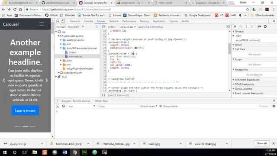Image resolution: width=277 pixels, height=156 pixels.
Task: Bookmark this page star icon
Action: point(247,10)
